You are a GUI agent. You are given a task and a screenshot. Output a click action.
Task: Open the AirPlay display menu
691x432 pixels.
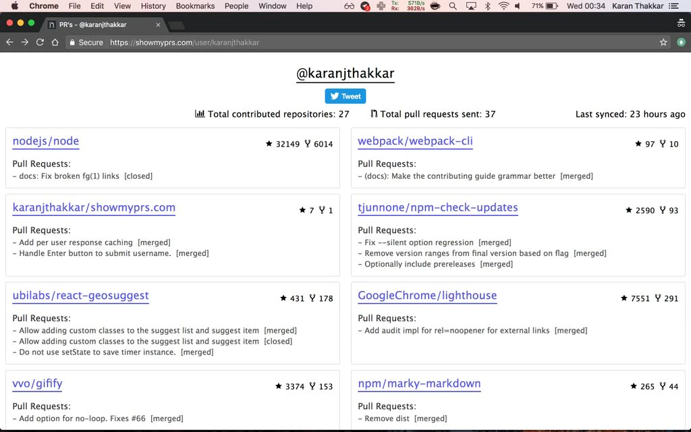pyautogui.click(x=471, y=6)
